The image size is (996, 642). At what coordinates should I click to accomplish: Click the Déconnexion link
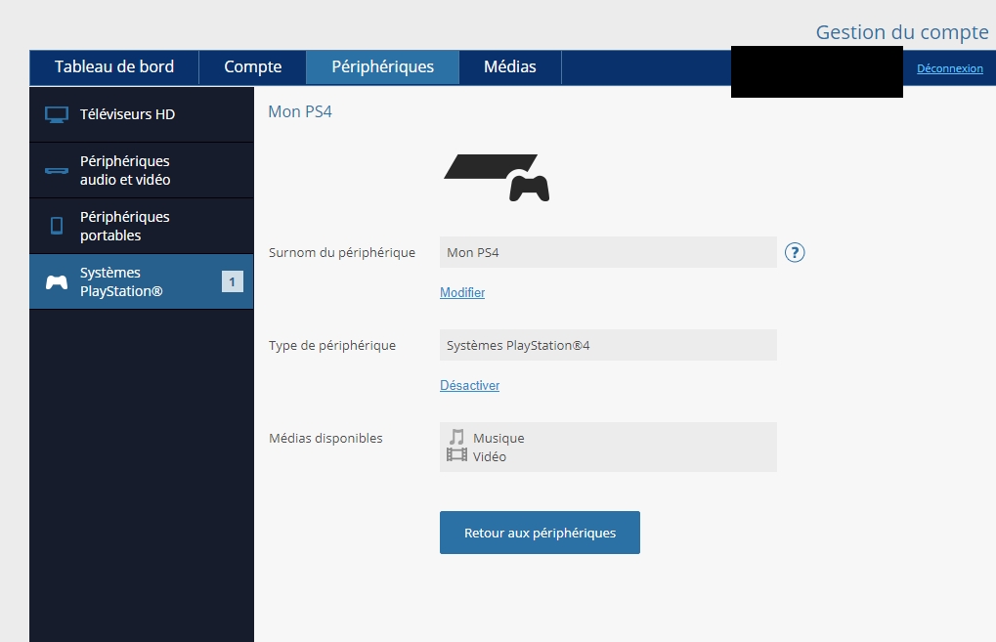(949, 68)
